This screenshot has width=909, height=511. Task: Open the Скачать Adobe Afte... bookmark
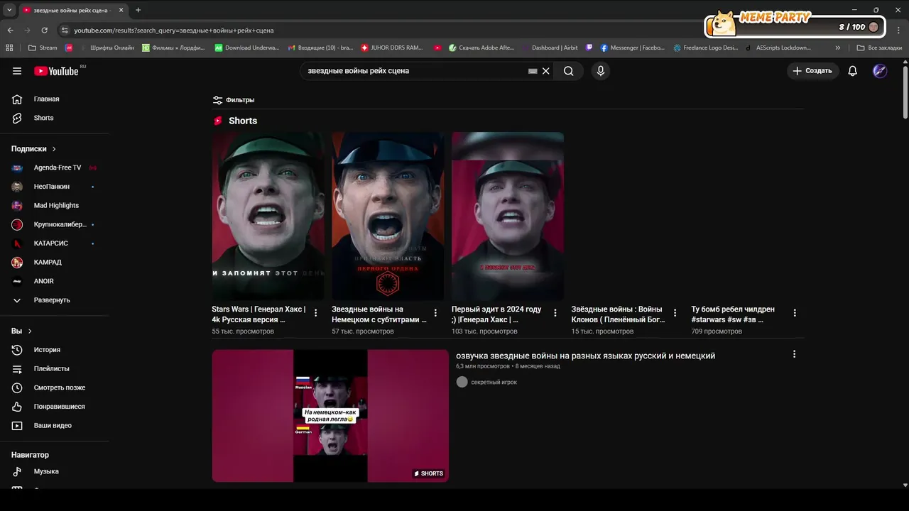click(x=480, y=48)
